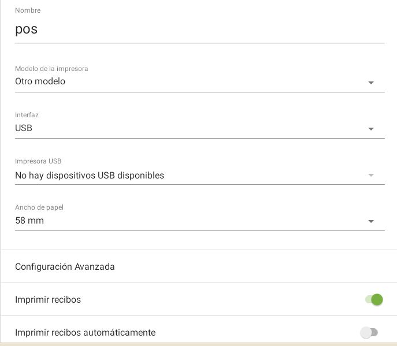Click the 'Interfaz' field label
Image resolution: width=397 pixels, height=346 pixels.
click(x=27, y=115)
